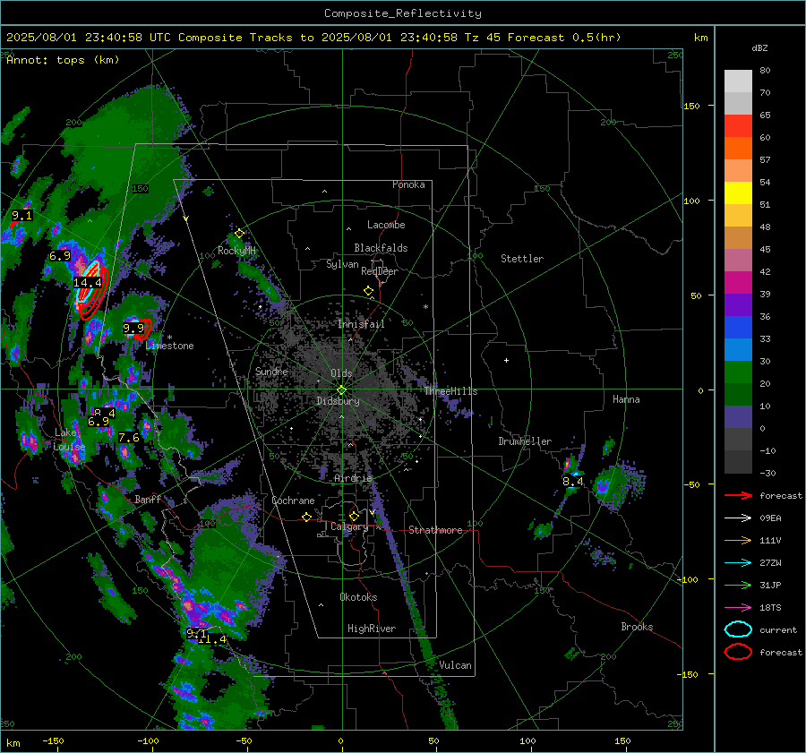Viewport: 806px width, 753px height.
Task: Click the Brooks town label
Action: pos(637,627)
